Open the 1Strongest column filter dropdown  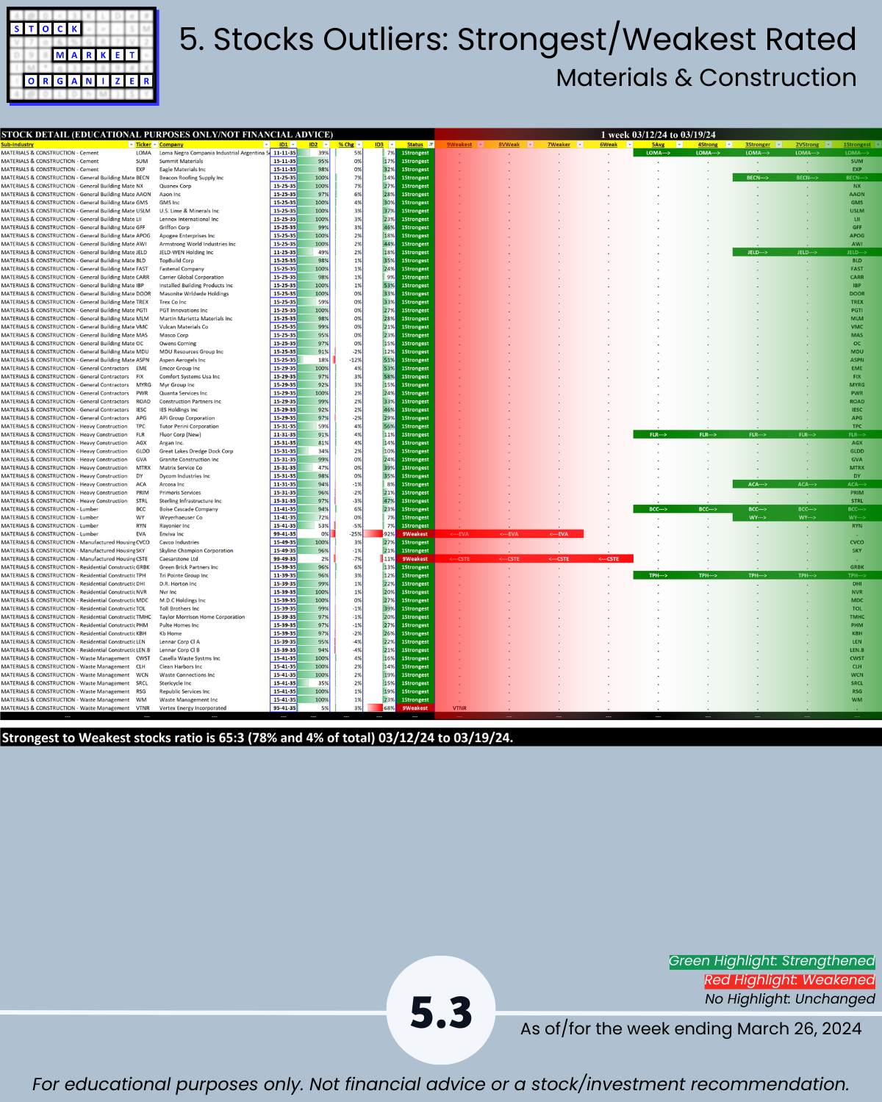878,145
